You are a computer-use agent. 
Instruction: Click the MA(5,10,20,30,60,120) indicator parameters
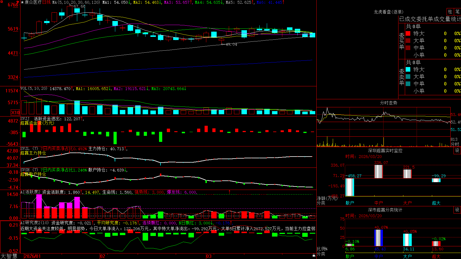[76, 2]
